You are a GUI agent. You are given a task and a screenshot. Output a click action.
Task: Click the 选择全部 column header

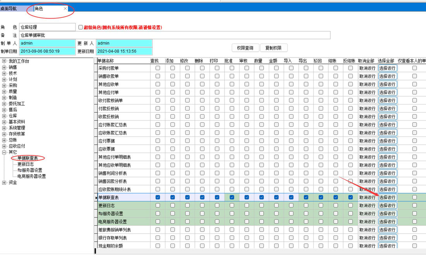point(386,61)
